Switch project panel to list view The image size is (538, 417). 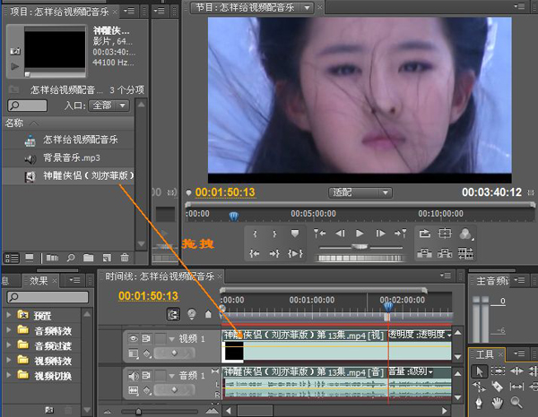tap(12, 258)
